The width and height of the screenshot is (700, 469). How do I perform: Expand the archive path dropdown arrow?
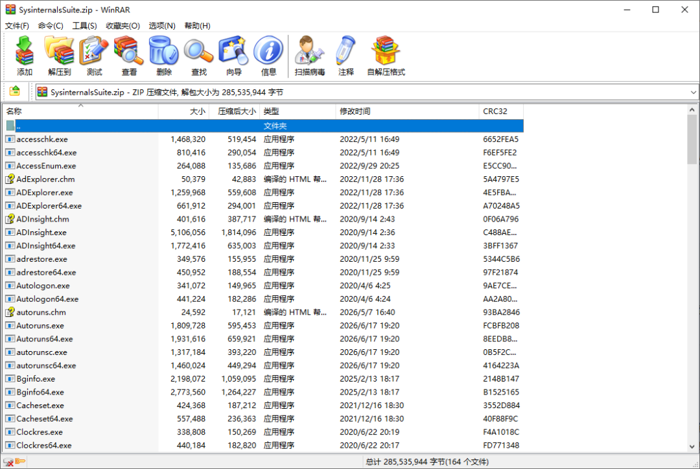click(x=693, y=93)
